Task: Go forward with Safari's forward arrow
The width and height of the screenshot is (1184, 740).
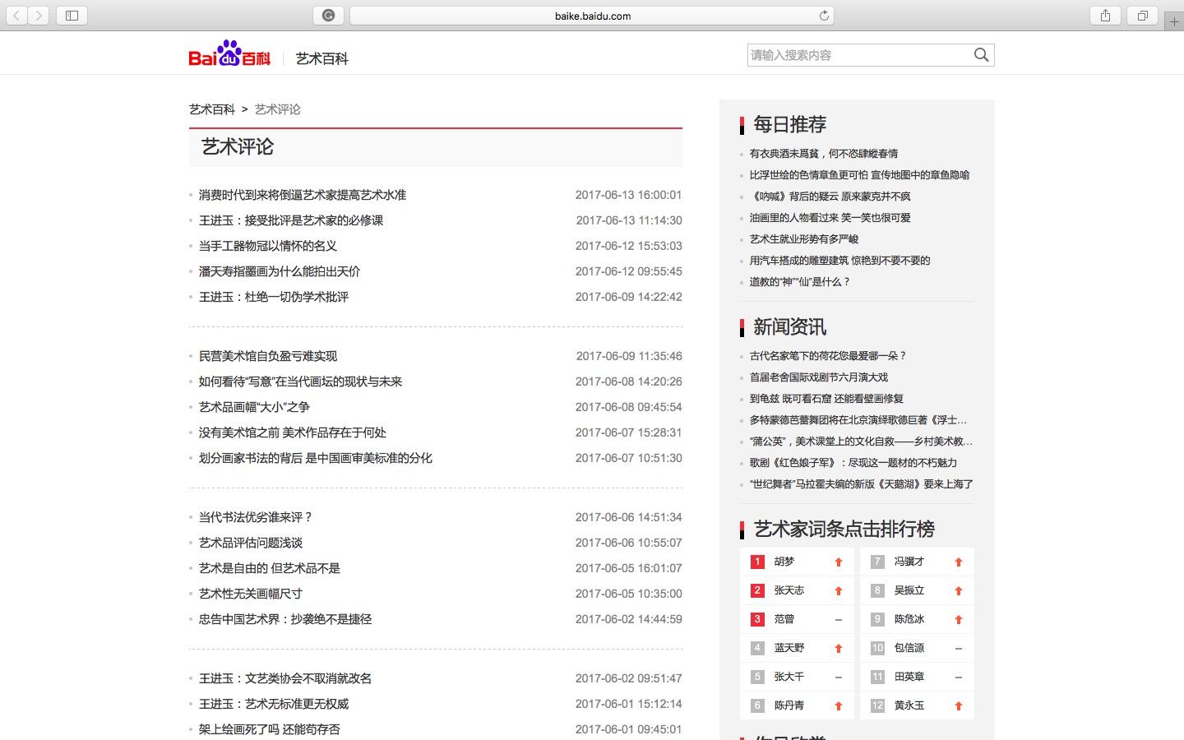Action: [39, 16]
